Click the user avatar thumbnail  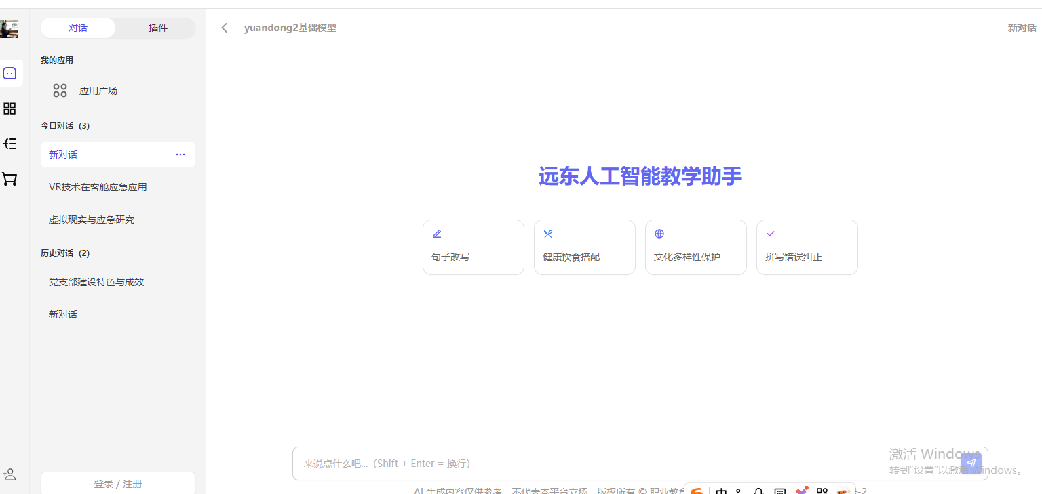9,28
